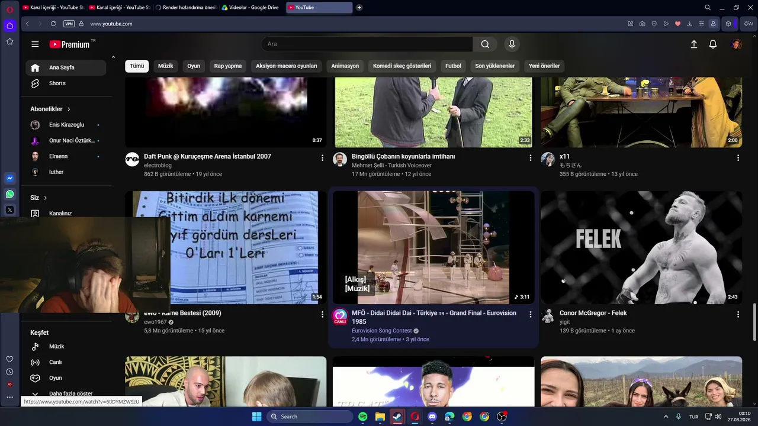Click the Opera menu logo button
This screenshot has width=758, height=426.
click(9, 9)
